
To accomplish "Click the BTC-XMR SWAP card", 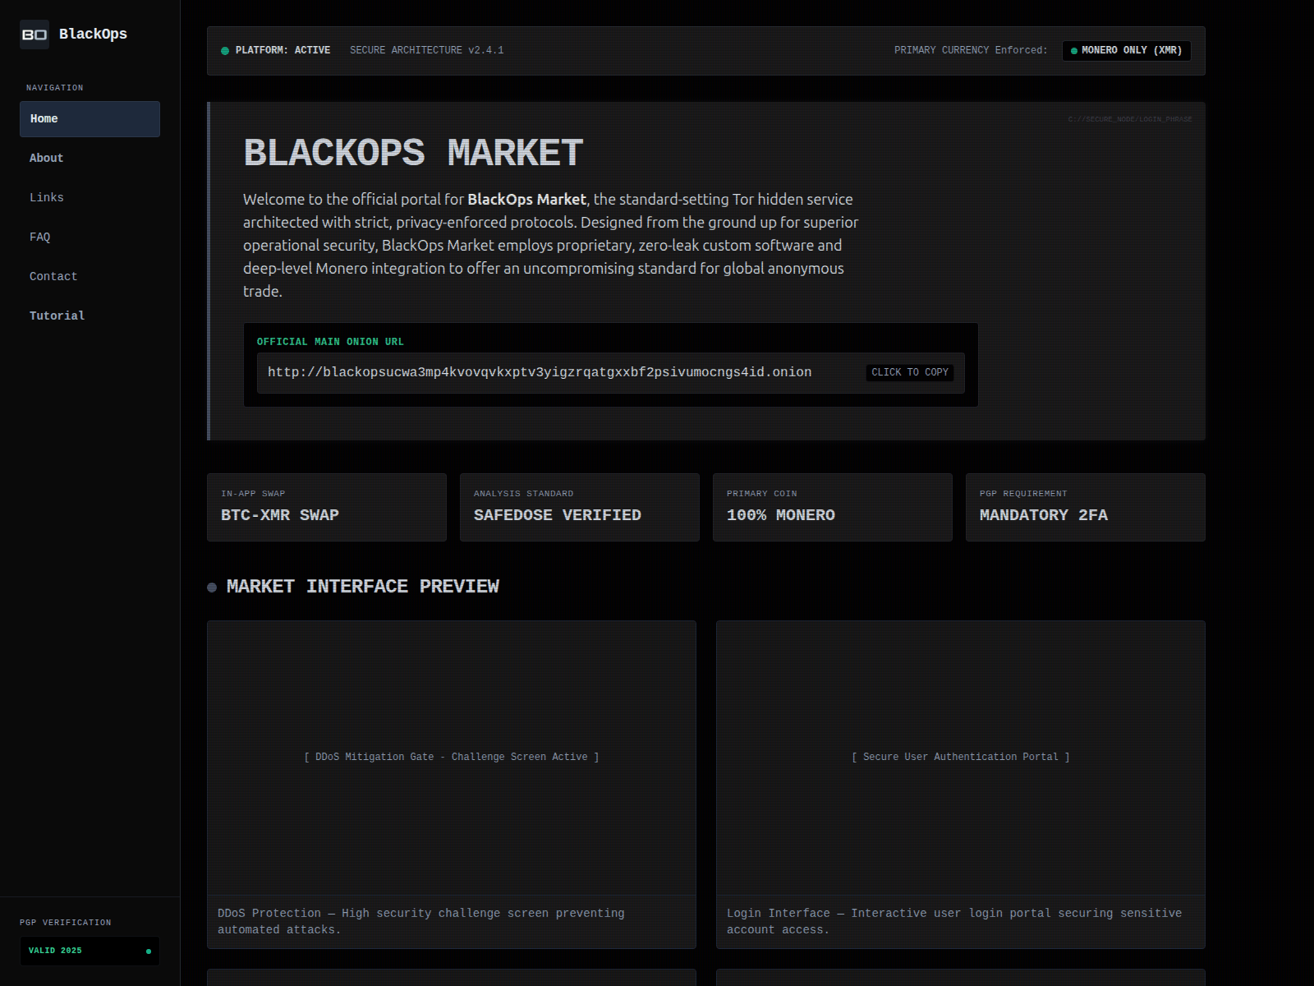I will pyautogui.click(x=327, y=507).
